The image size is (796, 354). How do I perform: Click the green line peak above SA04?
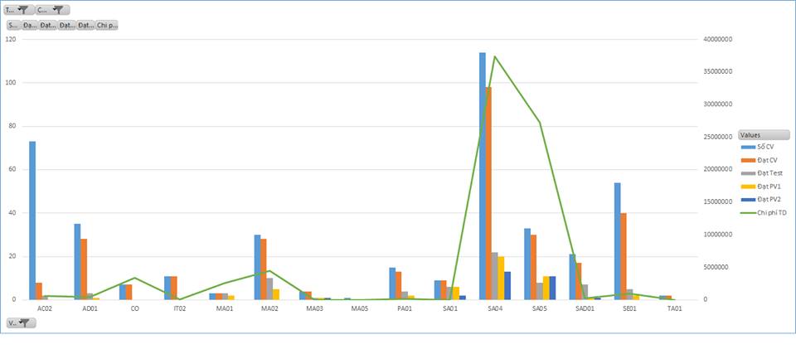click(495, 57)
